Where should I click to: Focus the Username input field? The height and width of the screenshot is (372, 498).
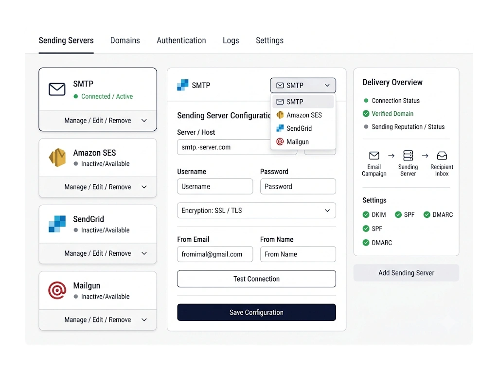215,186
